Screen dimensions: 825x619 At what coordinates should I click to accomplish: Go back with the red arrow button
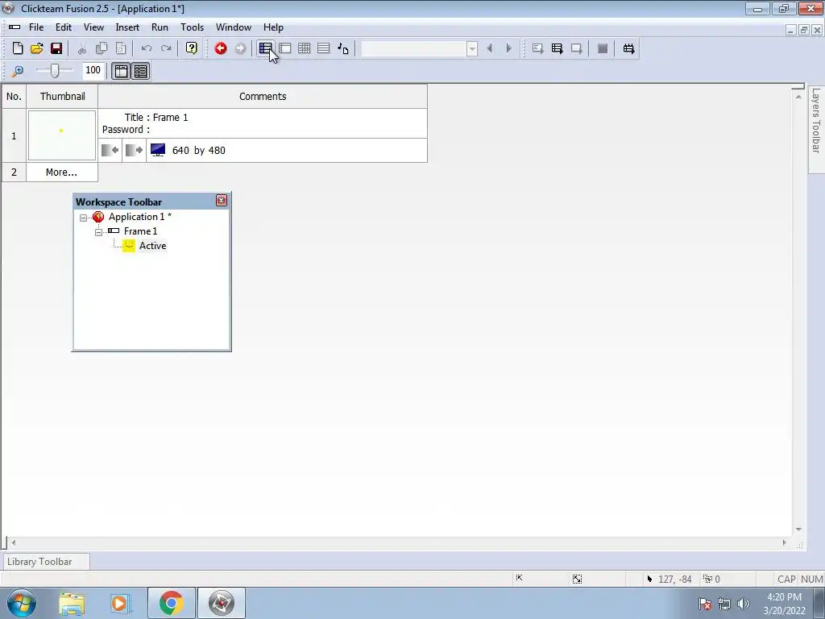[x=221, y=48]
